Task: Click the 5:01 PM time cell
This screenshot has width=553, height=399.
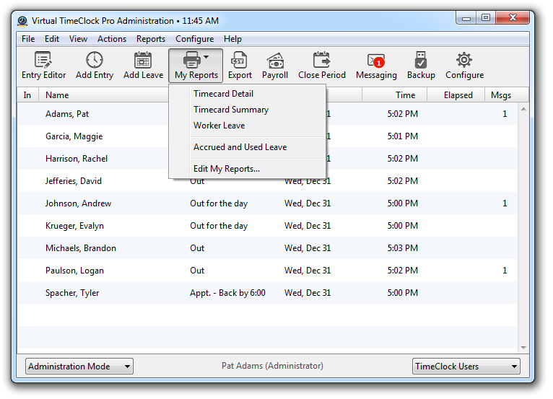Action: (x=402, y=136)
